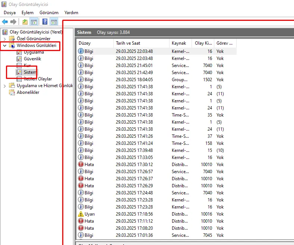This screenshot has height=245, width=294.
Task: Click the Uygulama ve Hizmet Günlükleri folder icon
Action: (12, 86)
